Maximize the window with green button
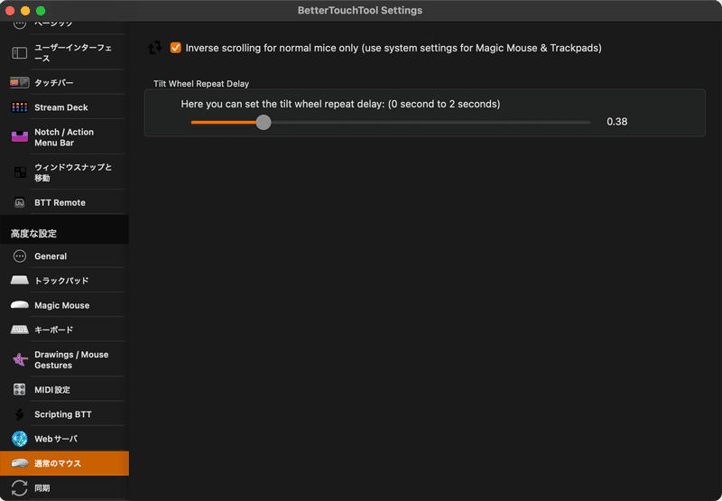 pos(41,10)
